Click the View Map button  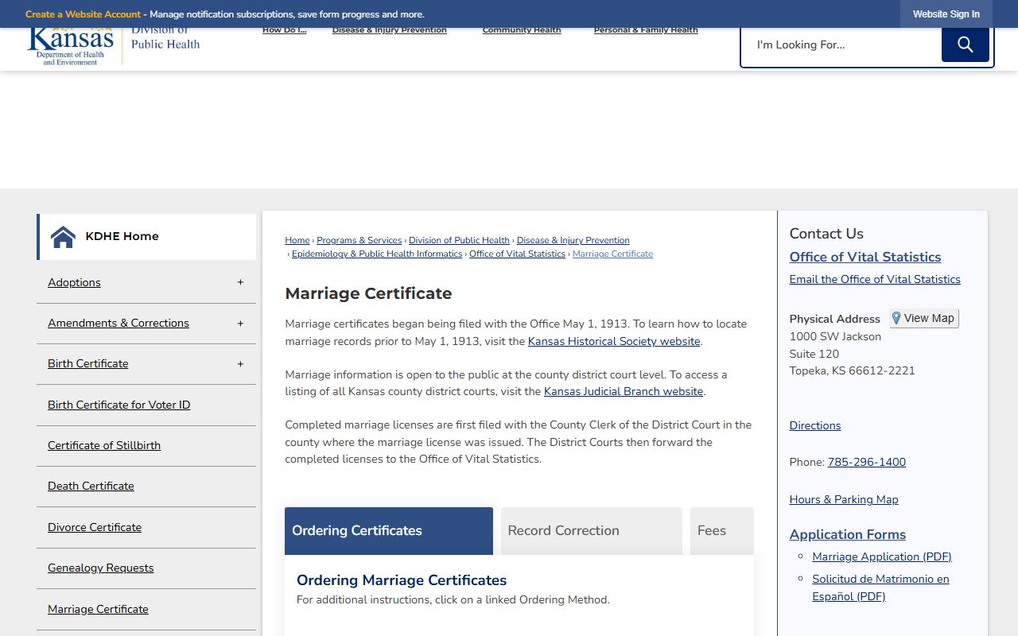[x=923, y=318]
